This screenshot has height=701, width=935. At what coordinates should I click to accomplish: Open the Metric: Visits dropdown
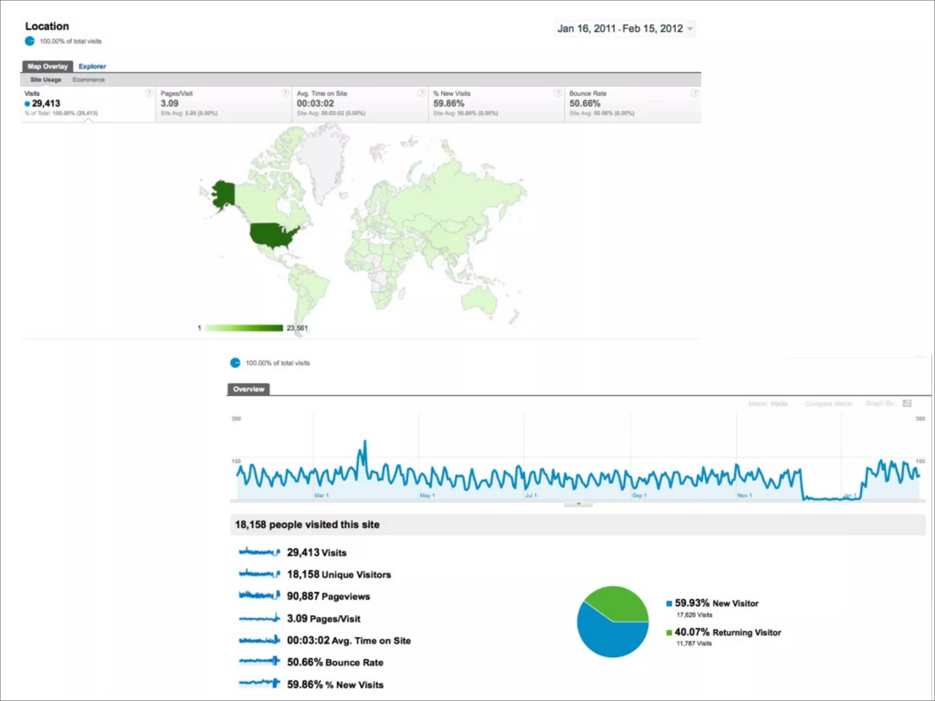pos(768,404)
